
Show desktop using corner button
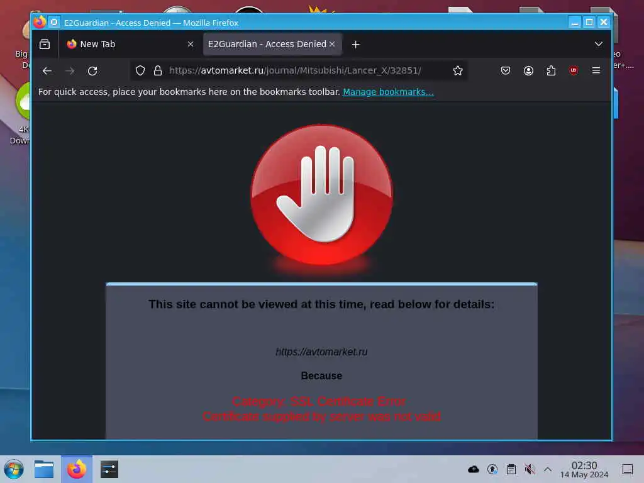(627, 469)
